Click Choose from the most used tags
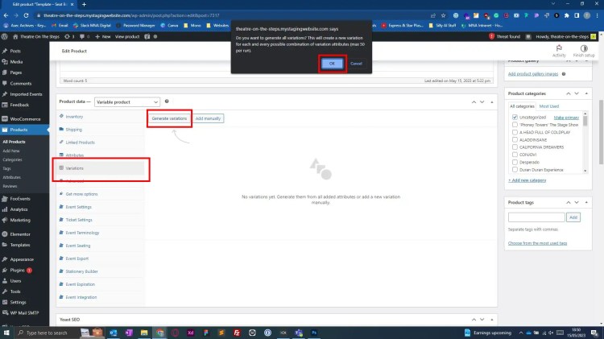The image size is (604, 339). coord(537,243)
